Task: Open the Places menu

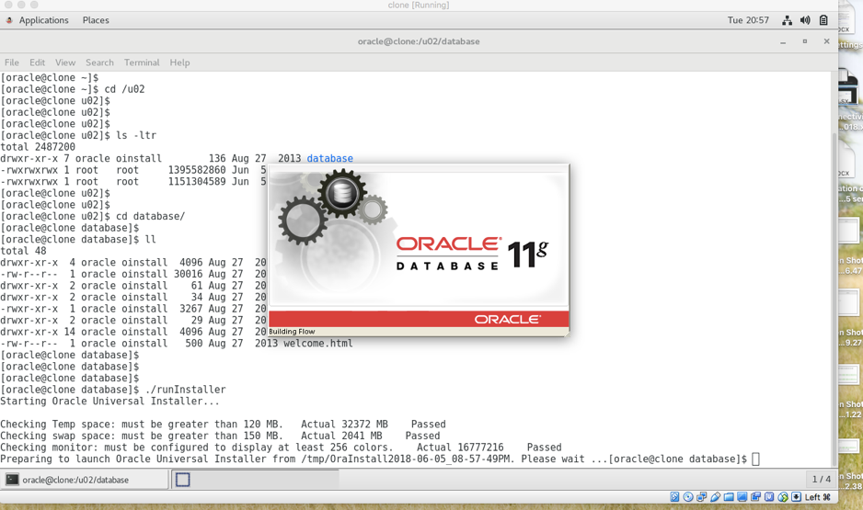Action: pyautogui.click(x=96, y=20)
